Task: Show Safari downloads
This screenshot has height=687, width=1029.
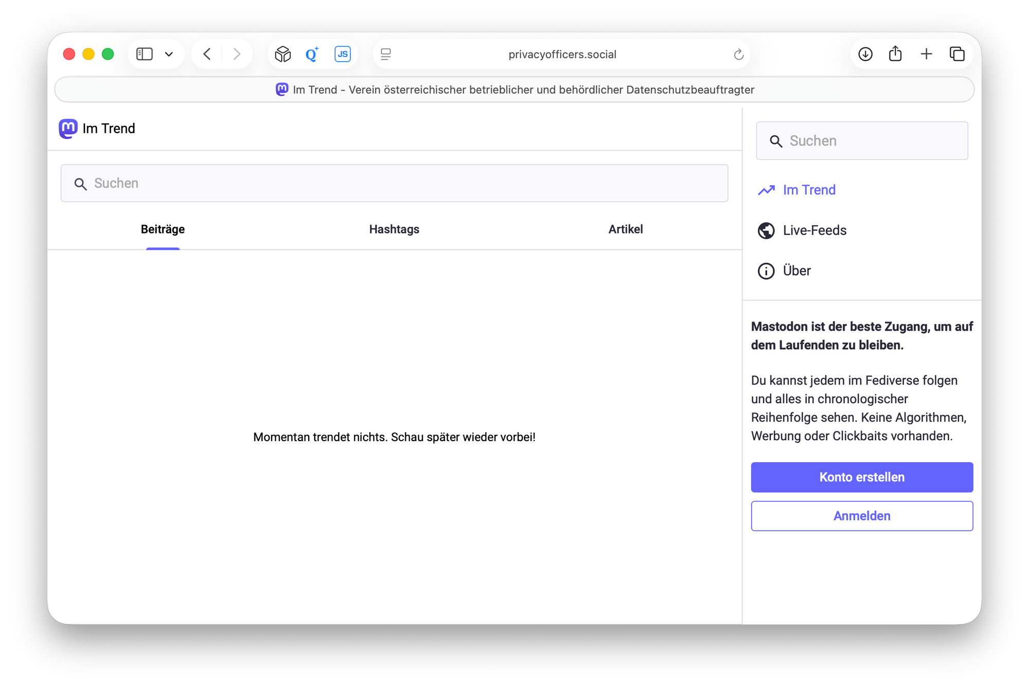Action: [x=865, y=54]
